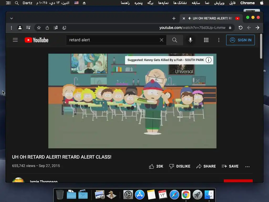Click the install app icon

click(64, 28)
